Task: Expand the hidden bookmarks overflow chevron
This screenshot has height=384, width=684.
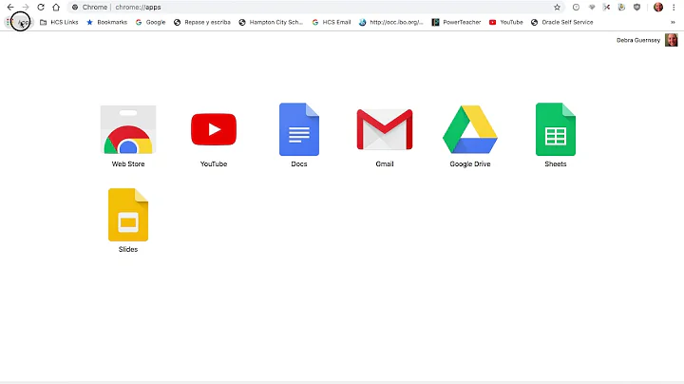Action: pos(673,22)
